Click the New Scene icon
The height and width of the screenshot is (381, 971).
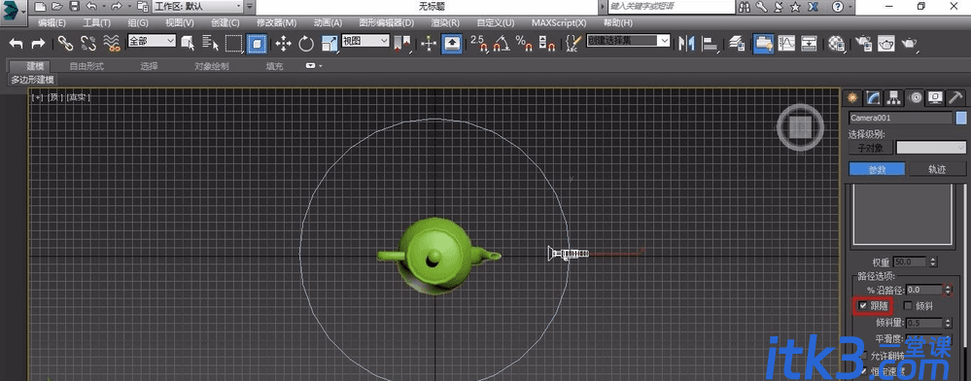click(40, 7)
